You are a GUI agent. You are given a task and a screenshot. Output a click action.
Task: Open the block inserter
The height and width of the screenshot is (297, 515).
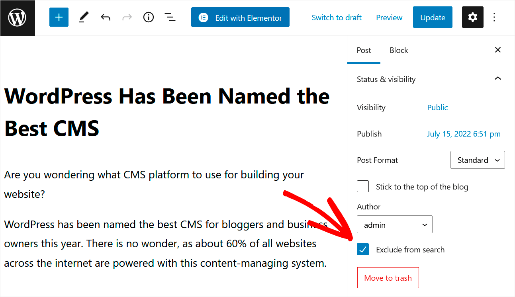[59, 17]
